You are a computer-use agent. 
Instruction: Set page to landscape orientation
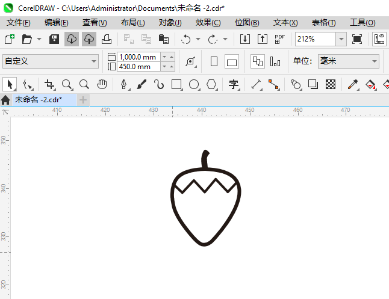[x=232, y=61]
